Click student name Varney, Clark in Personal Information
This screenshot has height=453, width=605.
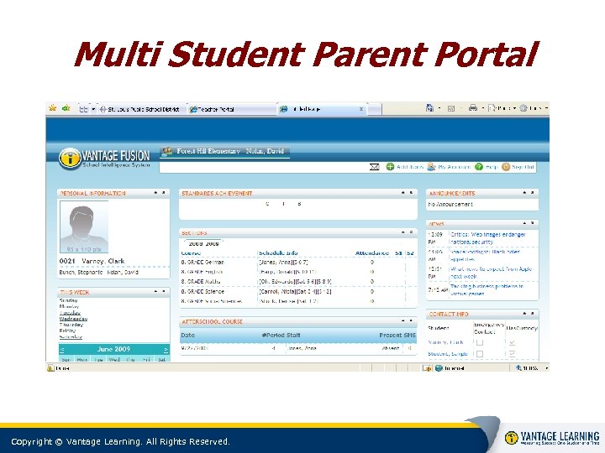pyautogui.click(x=103, y=261)
